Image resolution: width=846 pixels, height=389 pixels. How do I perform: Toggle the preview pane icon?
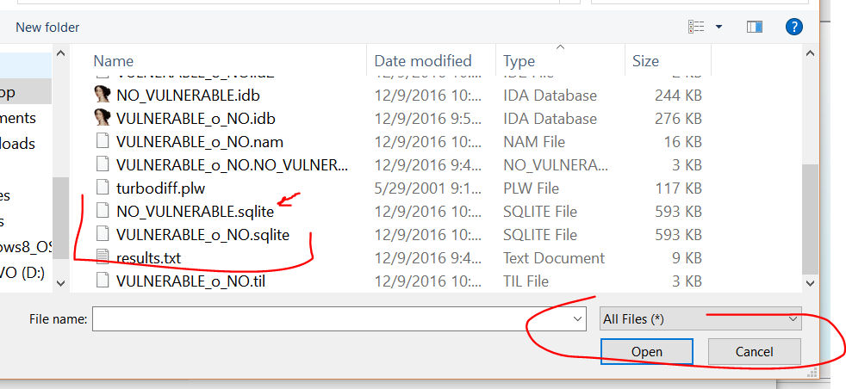755,28
